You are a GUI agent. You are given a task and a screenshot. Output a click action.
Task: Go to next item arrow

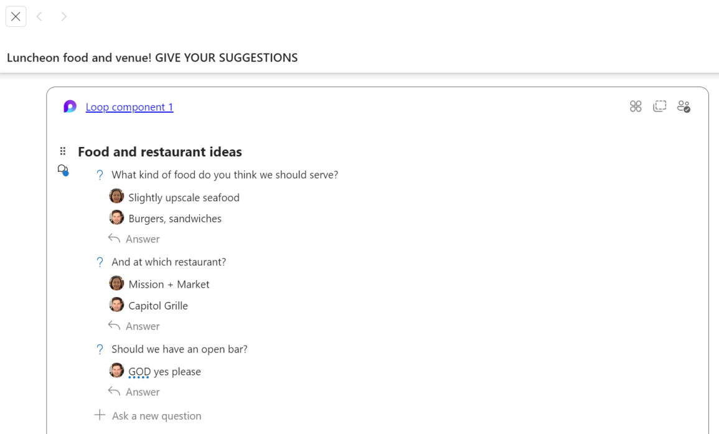point(63,16)
